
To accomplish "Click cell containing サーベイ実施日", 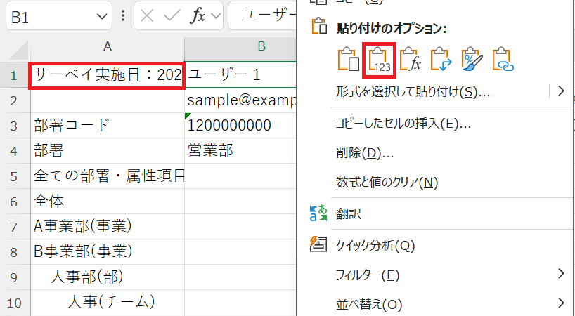I will [108, 75].
